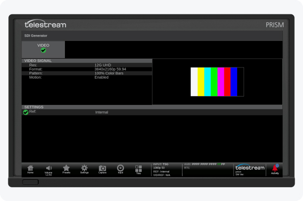Click the VIDEO SIGNAL section header

[x=87, y=61]
